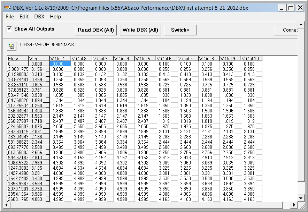Click the V In cell 3.438

pos(39,178)
